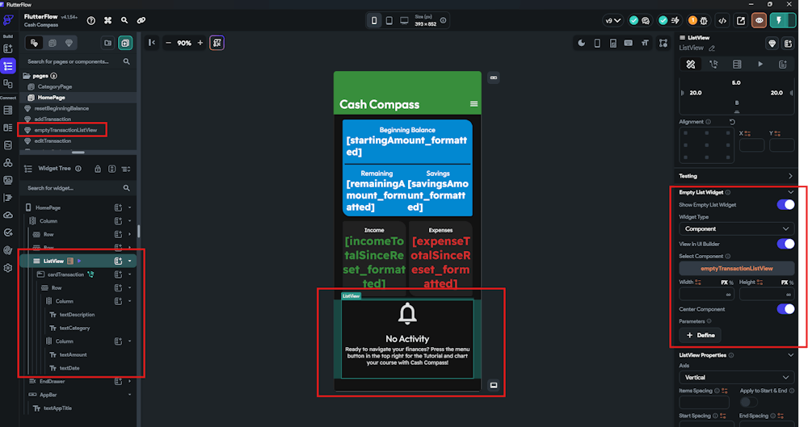Click the diamond component icon in the properties panel

[x=772, y=44]
